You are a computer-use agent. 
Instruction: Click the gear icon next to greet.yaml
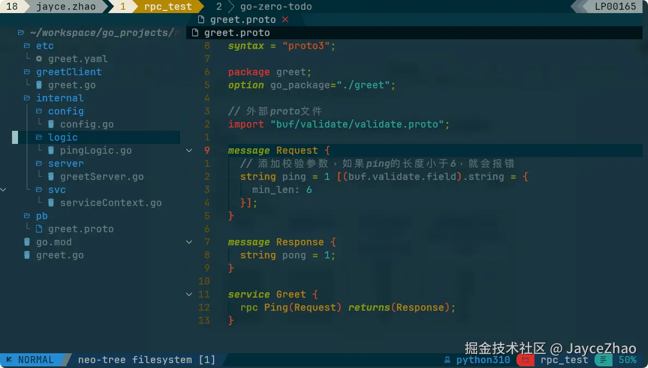click(39, 59)
